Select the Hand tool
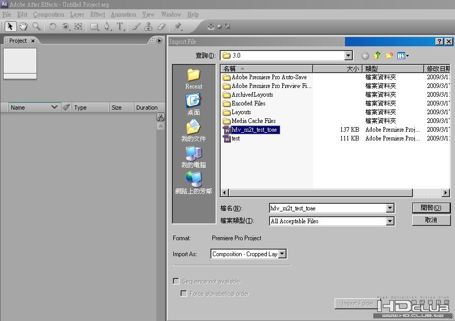Screen dimensions: 455x321 point(23,26)
